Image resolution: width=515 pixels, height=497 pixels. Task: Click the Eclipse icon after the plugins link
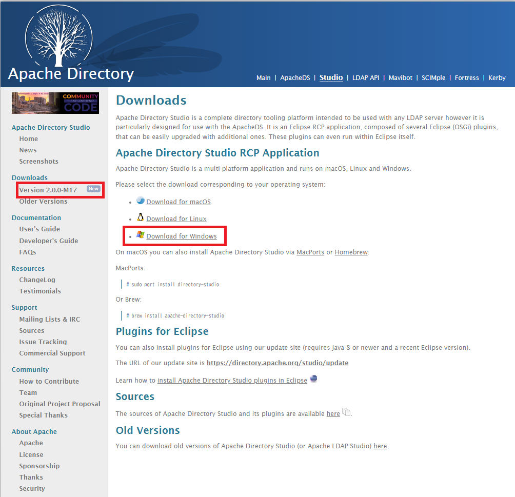click(x=313, y=379)
